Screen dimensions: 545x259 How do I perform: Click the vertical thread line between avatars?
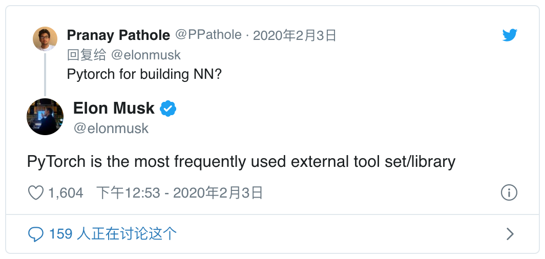pyautogui.click(x=45, y=74)
